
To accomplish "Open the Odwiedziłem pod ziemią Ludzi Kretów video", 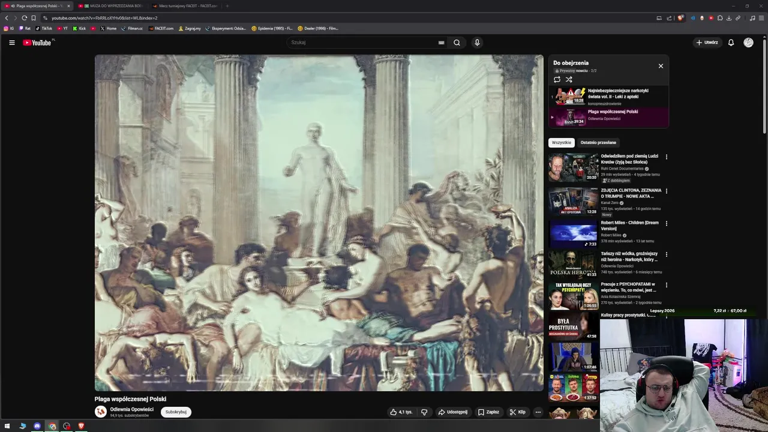I will (629, 159).
